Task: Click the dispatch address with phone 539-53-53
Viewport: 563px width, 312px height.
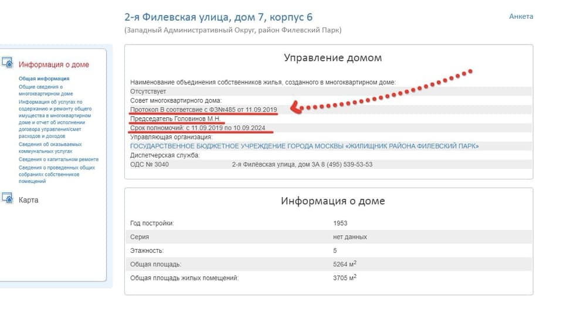Action: [x=303, y=164]
